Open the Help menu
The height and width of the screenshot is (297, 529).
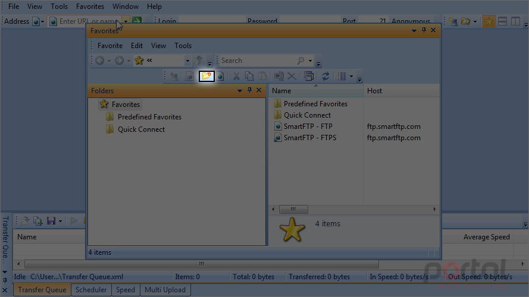coord(154,7)
